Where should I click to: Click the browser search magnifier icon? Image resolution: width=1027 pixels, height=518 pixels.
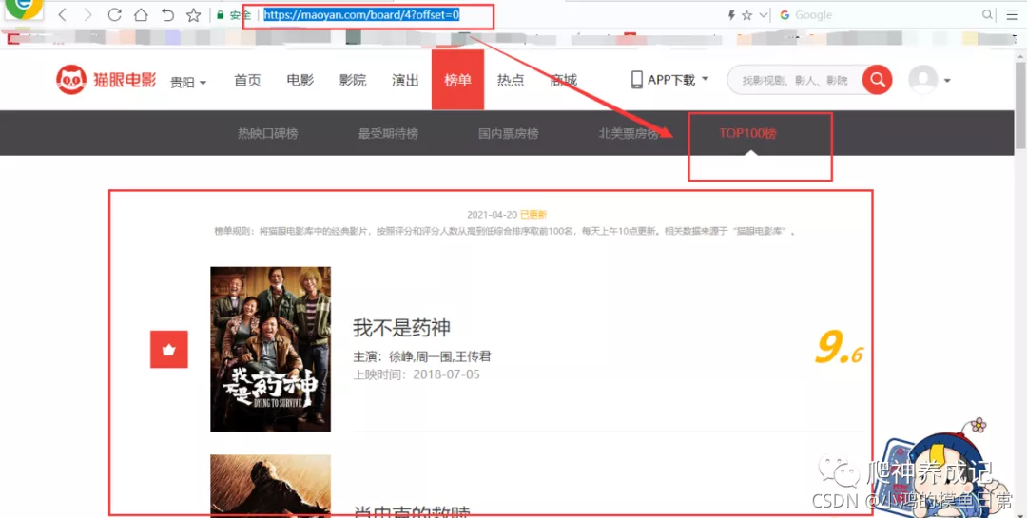pyautogui.click(x=987, y=15)
